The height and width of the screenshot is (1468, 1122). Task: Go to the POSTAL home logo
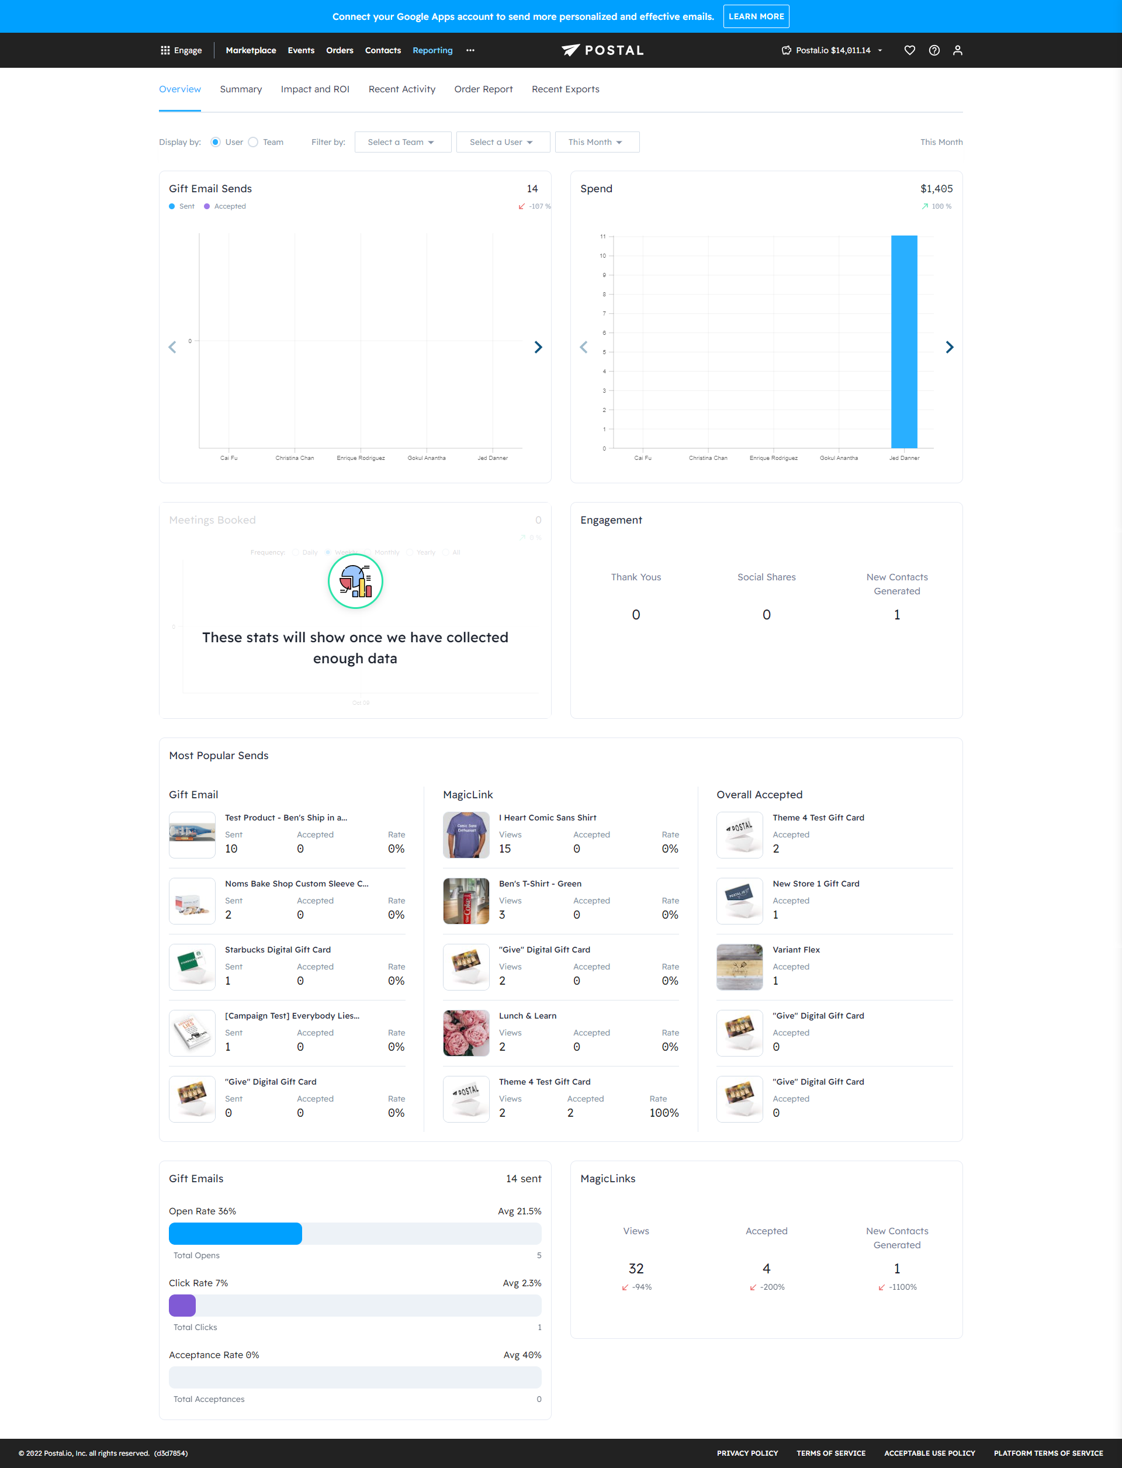pyautogui.click(x=602, y=50)
